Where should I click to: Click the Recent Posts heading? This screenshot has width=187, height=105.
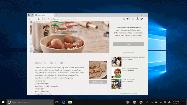[x=129, y=53]
